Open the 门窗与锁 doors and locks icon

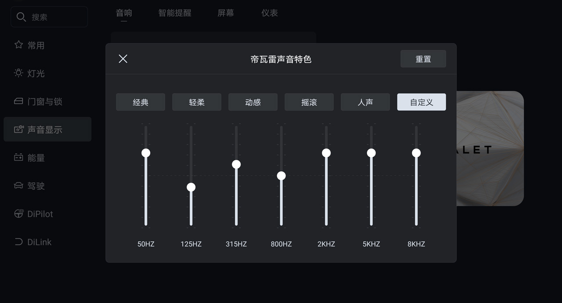pyautogui.click(x=18, y=101)
